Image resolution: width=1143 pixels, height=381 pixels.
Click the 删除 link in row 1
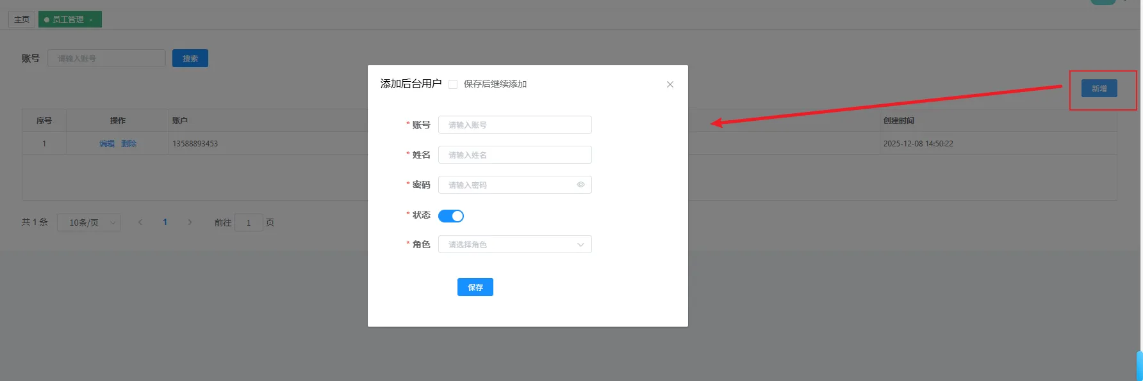tap(129, 144)
